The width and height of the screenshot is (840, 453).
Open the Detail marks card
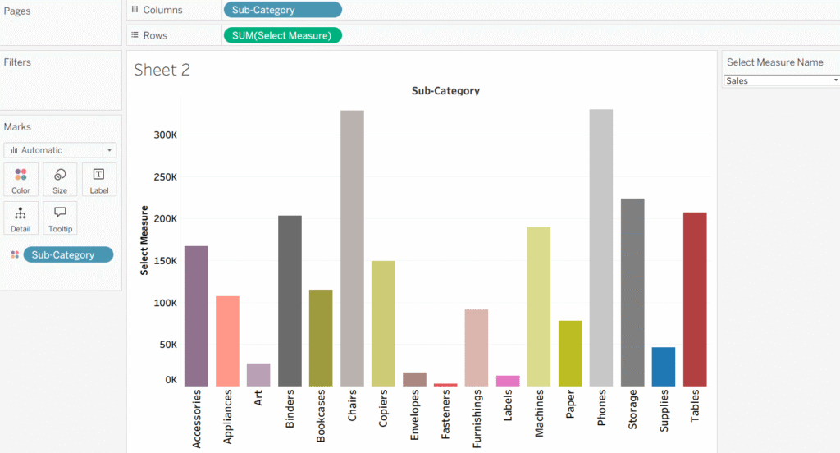coord(21,218)
